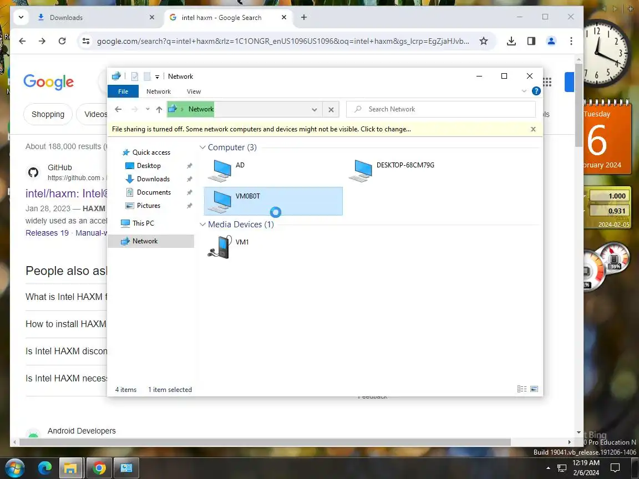Open File Explorer from taskbar
This screenshot has width=639, height=479.
[72, 467]
